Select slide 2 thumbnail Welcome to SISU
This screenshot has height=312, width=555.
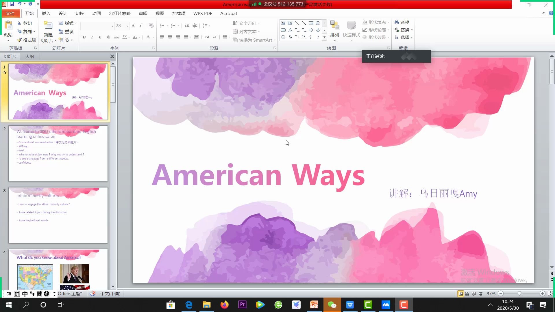(58, 153)
